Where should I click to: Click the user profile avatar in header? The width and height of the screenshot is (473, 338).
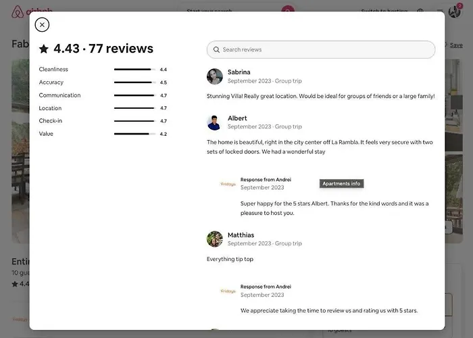pos(455,11)
